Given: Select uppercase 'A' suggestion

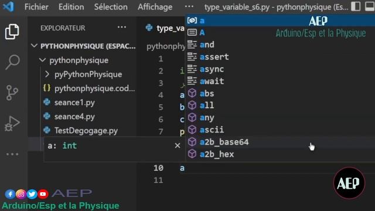Looking at the screenshot, I should coord(280,32).
